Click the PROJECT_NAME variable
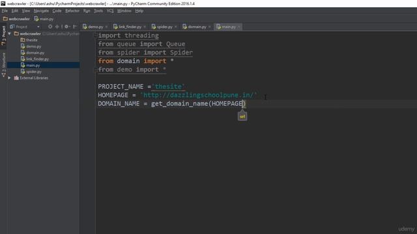The height and width of the screenshot is (234, 417). click(121, 86)
